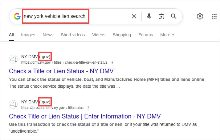Open Check Title or Lien Status Enter Information link
Screen dimensions: 220x140
tap(85, 116)
